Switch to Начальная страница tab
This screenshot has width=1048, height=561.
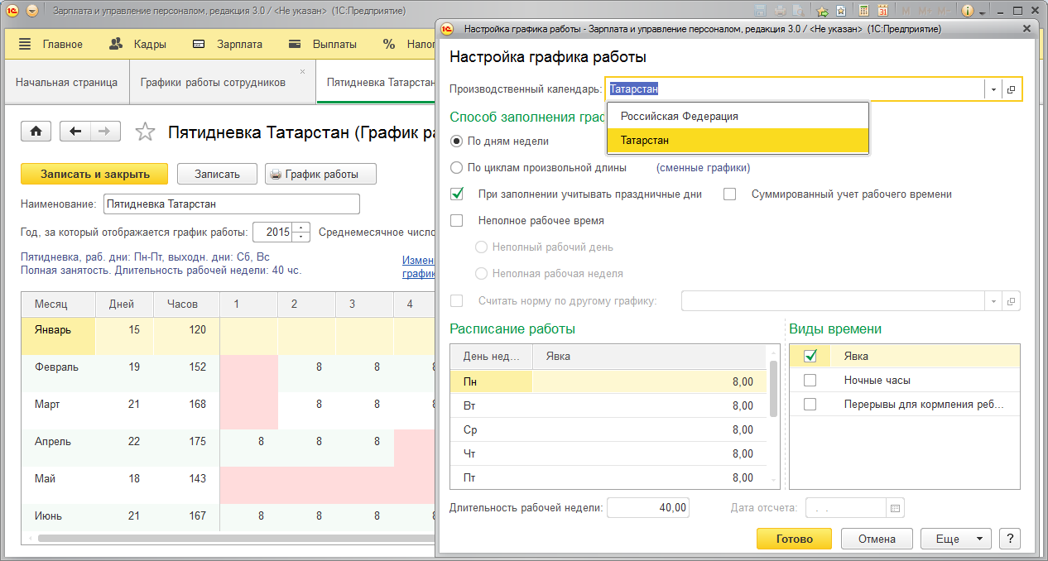coord(66,83)
